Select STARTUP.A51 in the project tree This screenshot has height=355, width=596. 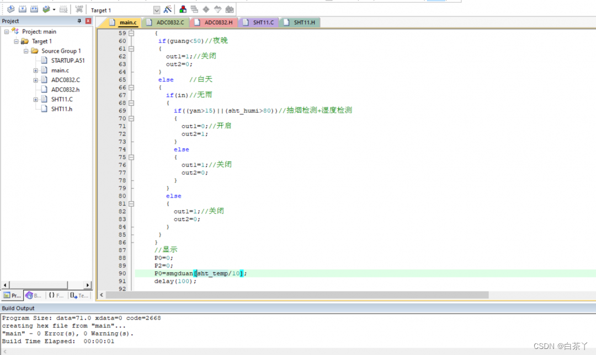pos(67,61)
